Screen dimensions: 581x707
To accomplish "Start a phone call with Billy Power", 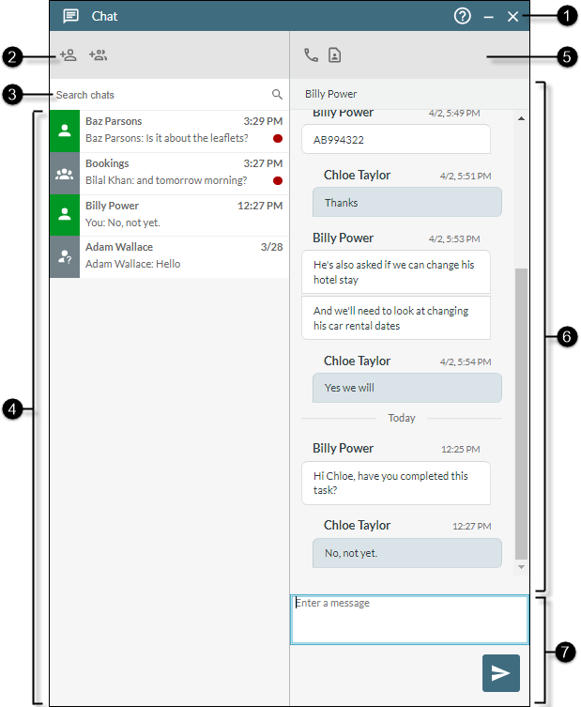I will 311,55.
